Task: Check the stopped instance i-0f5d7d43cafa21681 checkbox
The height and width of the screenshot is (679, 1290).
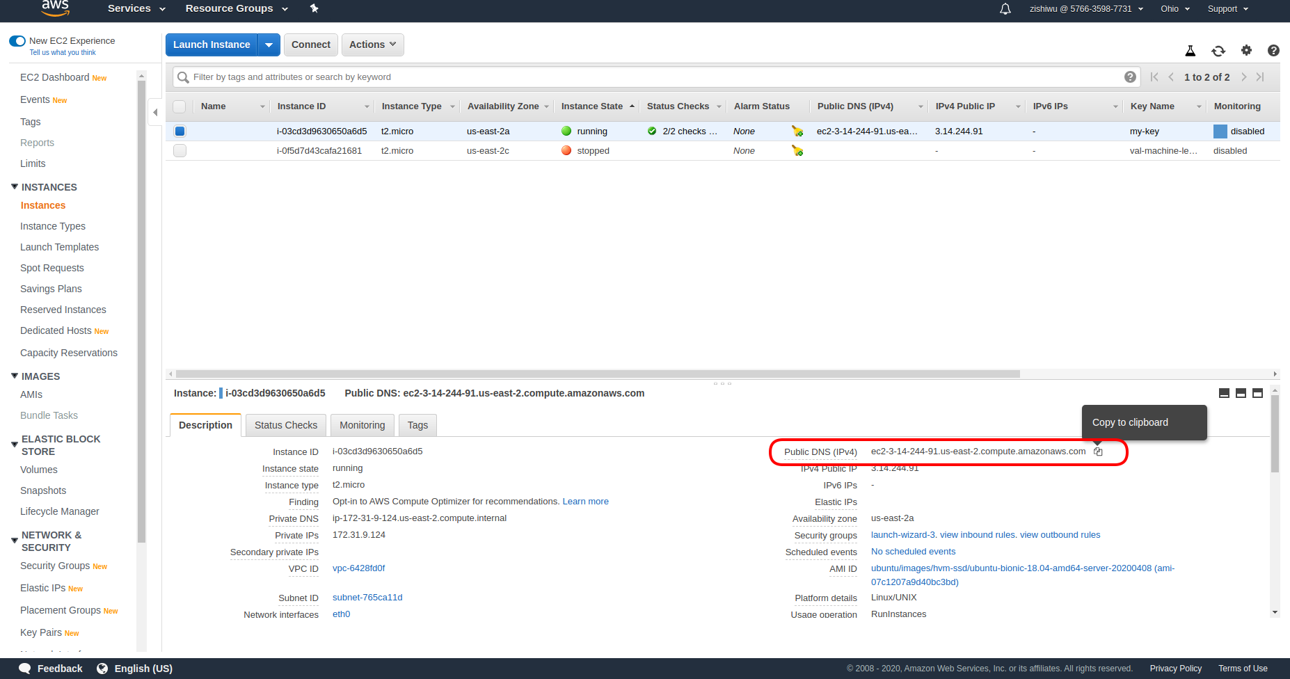Action: point(180,150)
